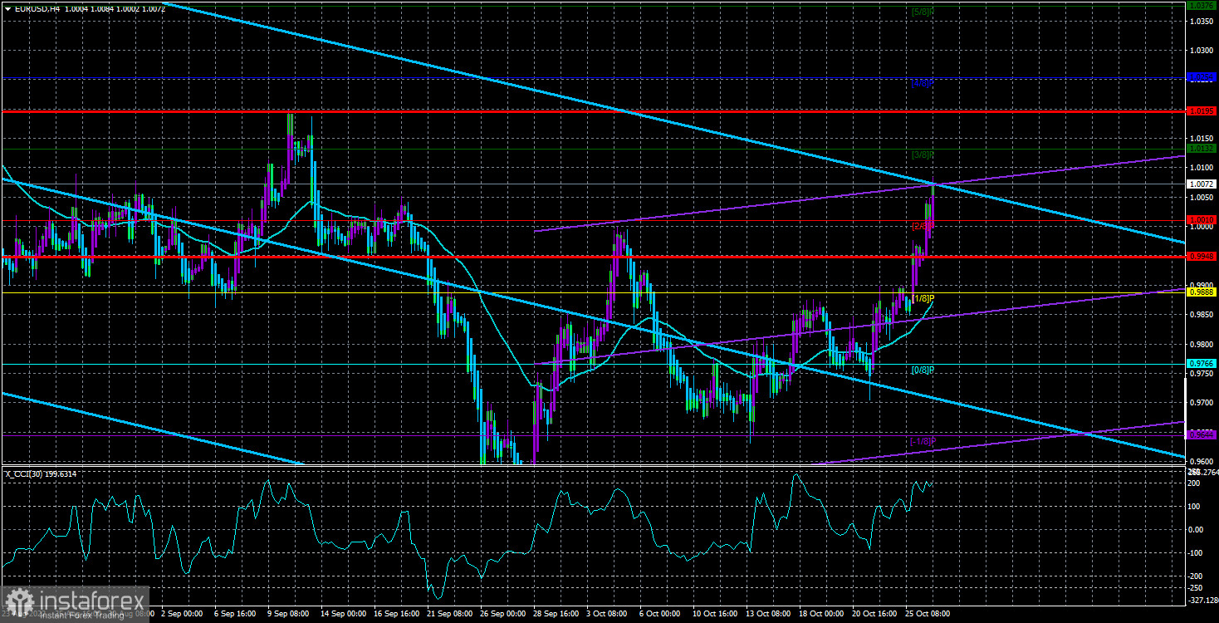Click the red 0.9948 price tag
This screenshot has width=1219, height=623.
[1202, 257]
